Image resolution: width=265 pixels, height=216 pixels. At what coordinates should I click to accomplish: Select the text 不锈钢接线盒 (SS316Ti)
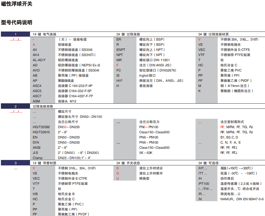click(x=77, y=55)
